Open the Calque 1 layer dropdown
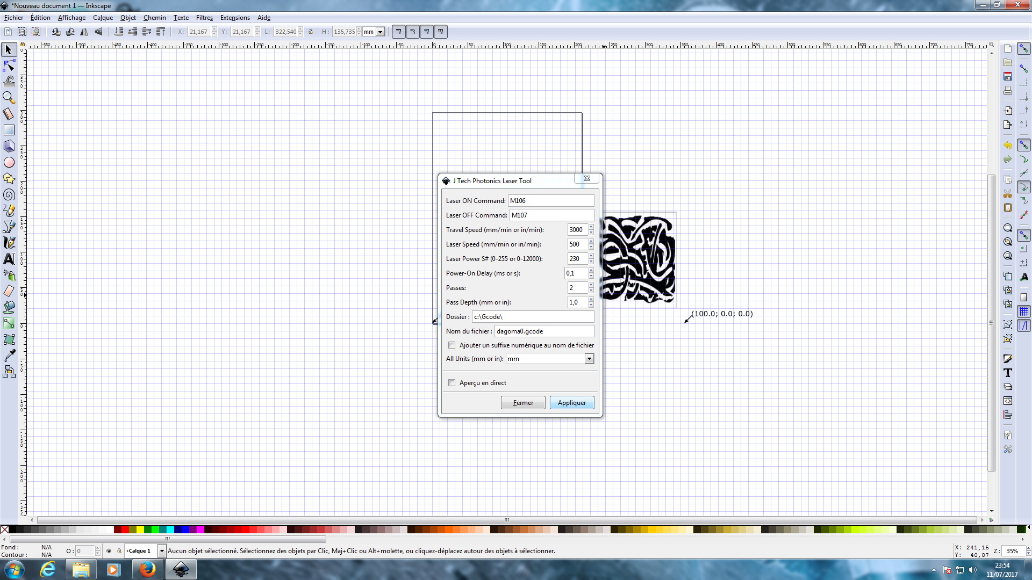Screen dimensions: 1032x580 [x=162, y=551]
